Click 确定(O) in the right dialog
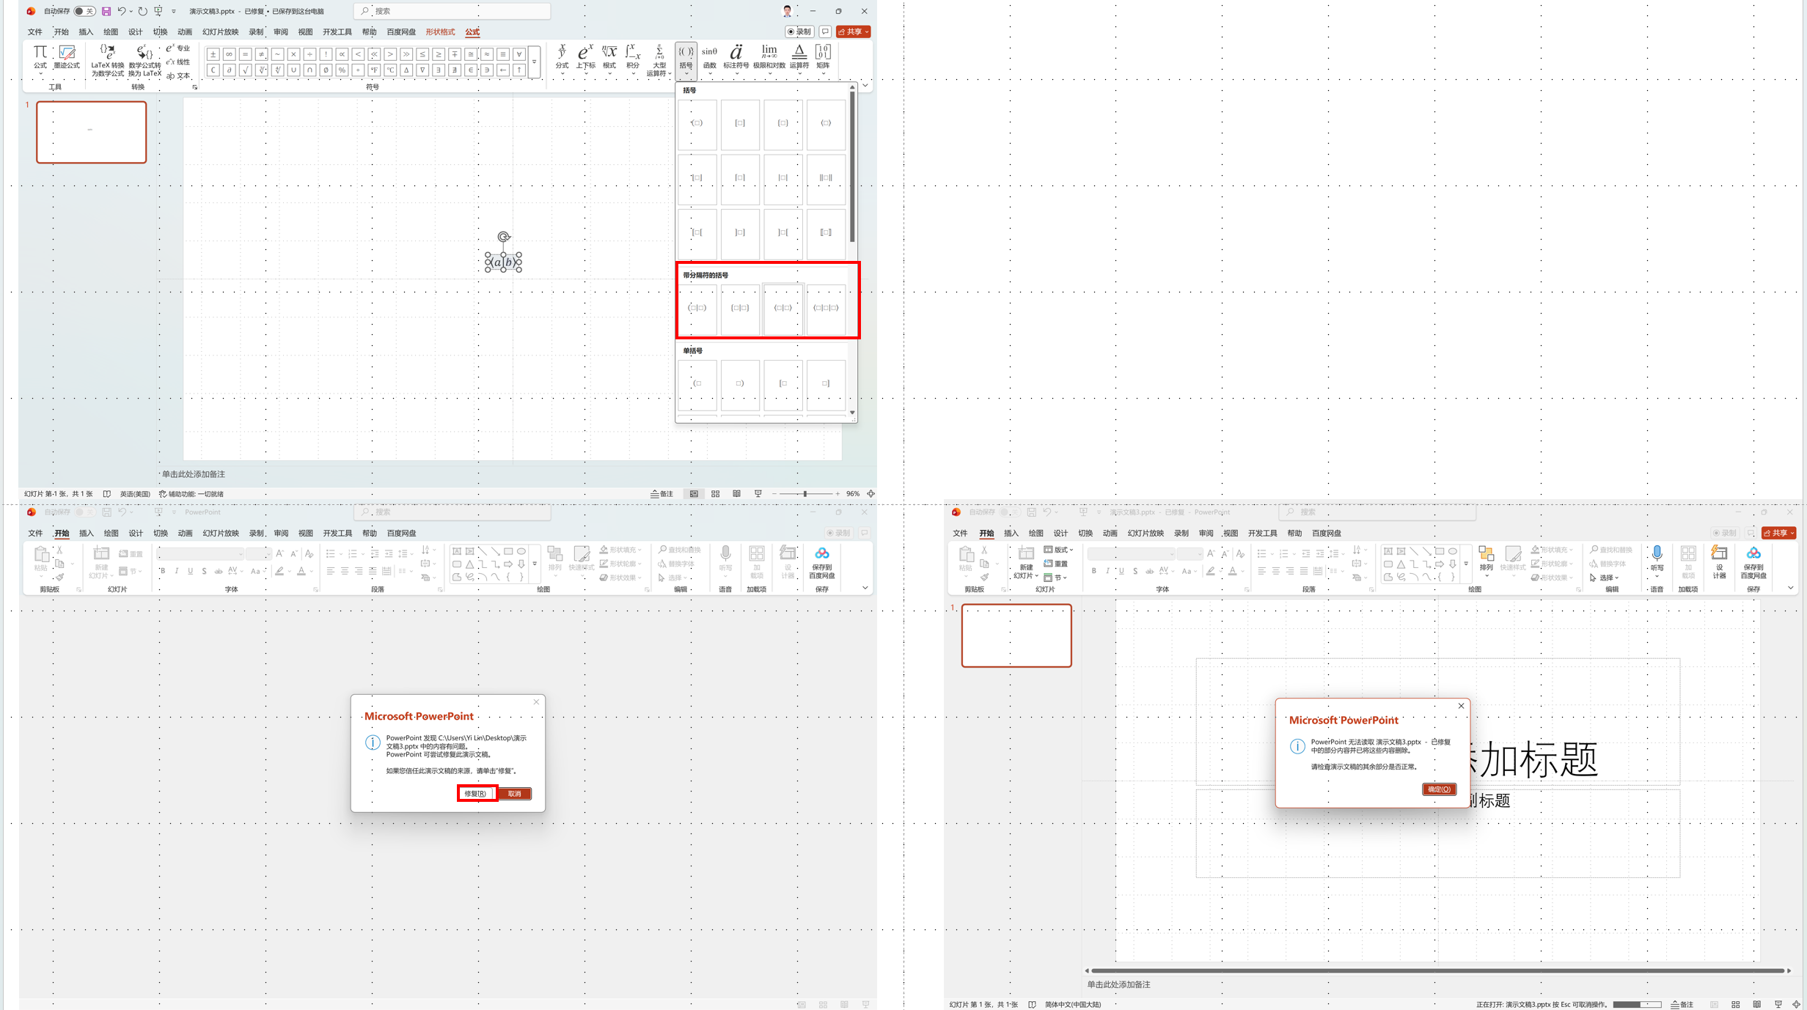 [1438, 789]
